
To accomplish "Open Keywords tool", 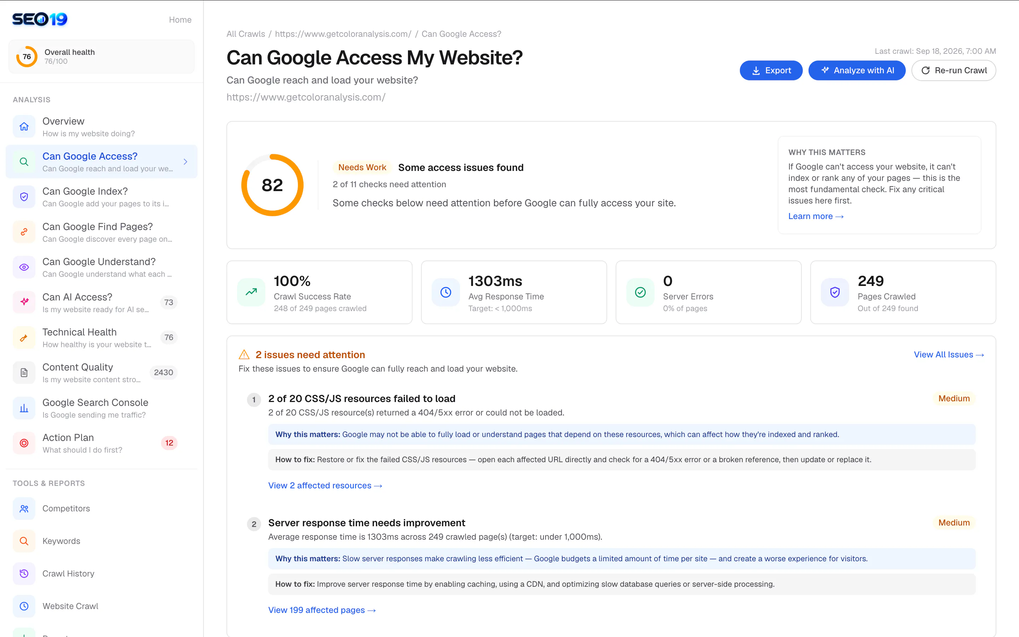I will tap(102, 541).
